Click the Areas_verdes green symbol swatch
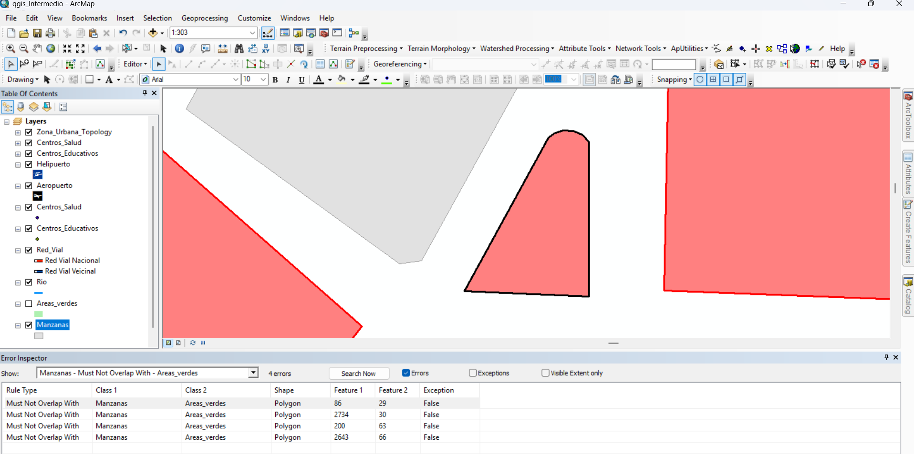 point(39,314)
